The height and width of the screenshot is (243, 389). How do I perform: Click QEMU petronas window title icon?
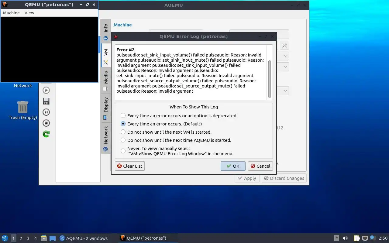[5, 5]
